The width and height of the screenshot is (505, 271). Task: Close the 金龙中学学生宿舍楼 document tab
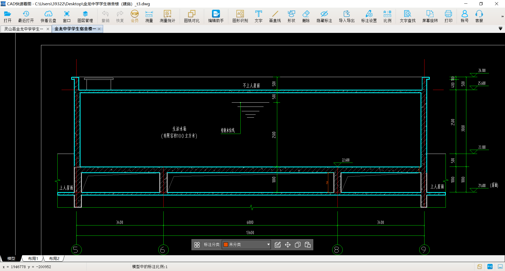pos(99,29)
